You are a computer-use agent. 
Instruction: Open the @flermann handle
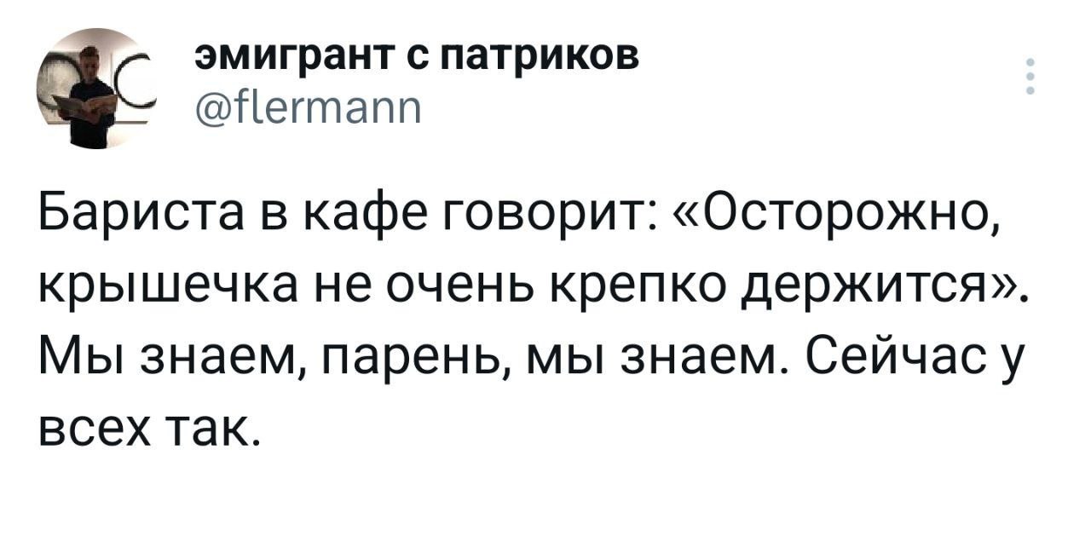point(308,110)
